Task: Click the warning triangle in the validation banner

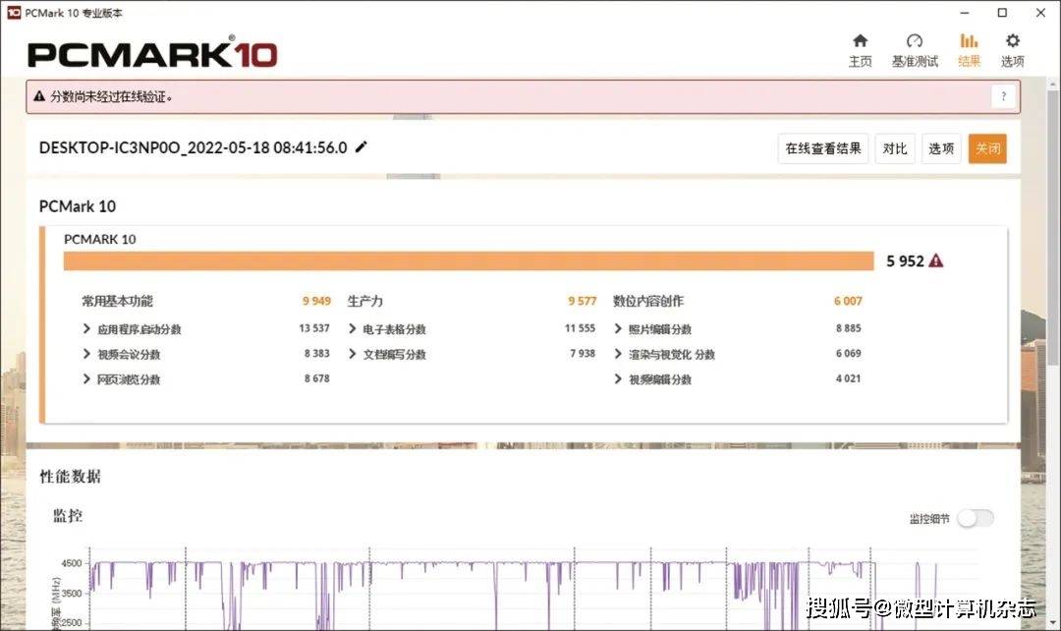Action: (x=39, y=96)
